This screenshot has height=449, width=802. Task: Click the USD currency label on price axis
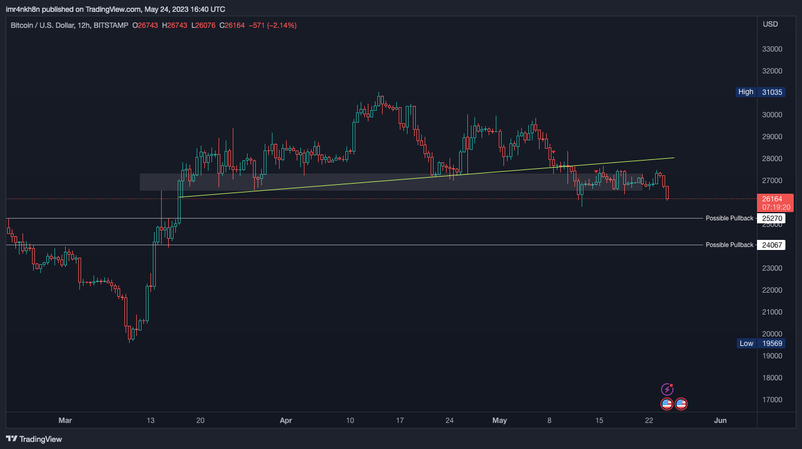click(x=771, y=24)
